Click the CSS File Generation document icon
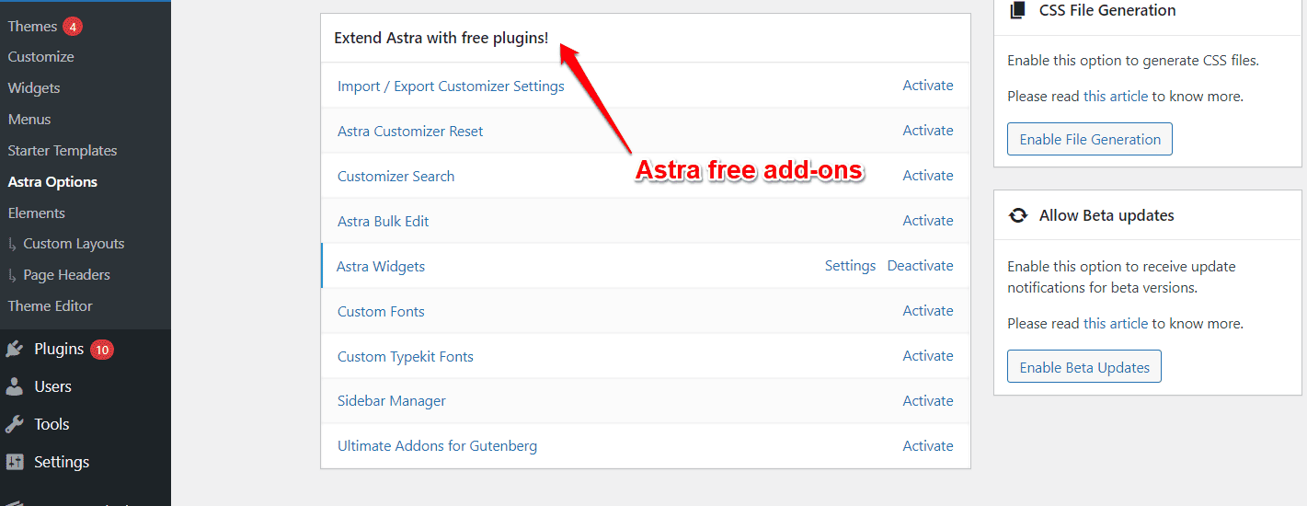The width and height of the screenshot is (1307, 506). pyautogui.click(x=1017, y=10)
